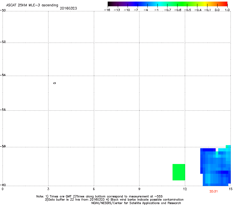Click the -10 color bar label
This screenshot has height=205, width=233.
[x=127, y=10]
